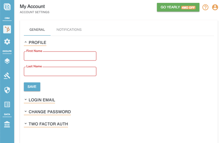Screen dimensions: 222x143
Task: Select the stacked layers dedupe icon
Action: pyautogui.click(x=7, y=61)
